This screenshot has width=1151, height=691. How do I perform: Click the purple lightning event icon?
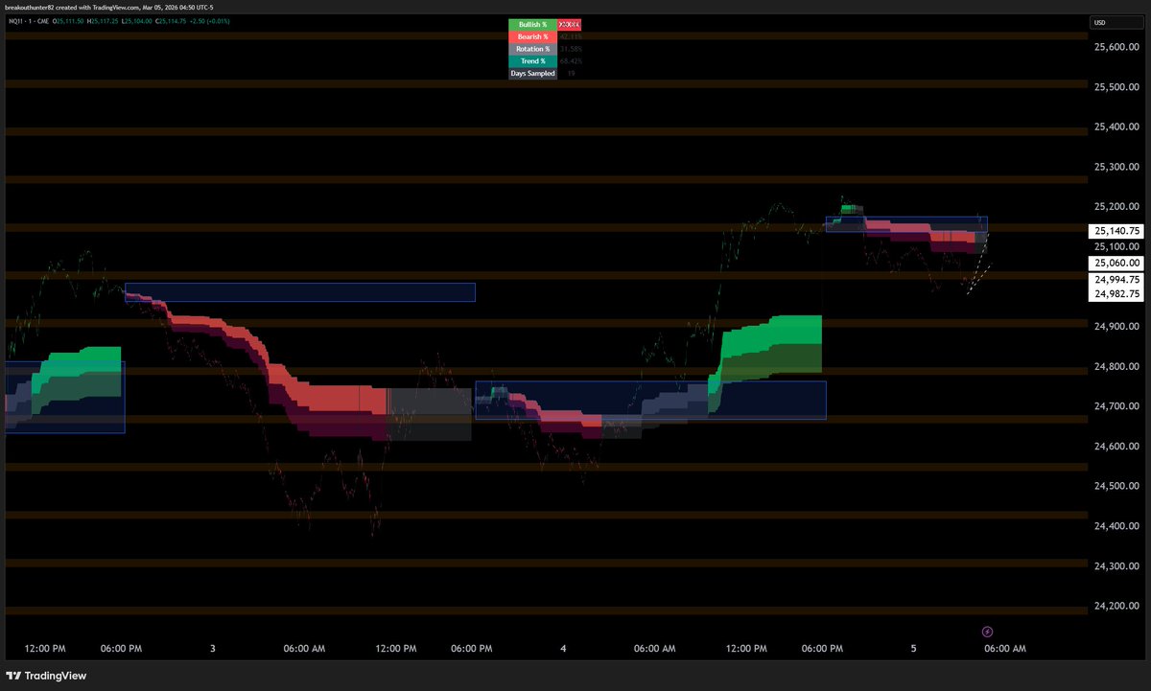point(988,632)
